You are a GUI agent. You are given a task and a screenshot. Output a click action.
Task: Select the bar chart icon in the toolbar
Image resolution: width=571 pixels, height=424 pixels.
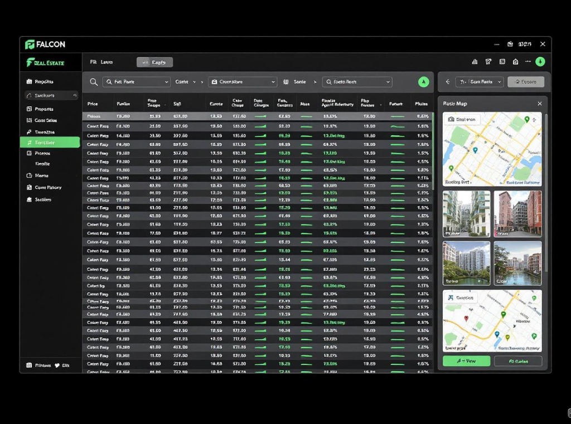475,61
